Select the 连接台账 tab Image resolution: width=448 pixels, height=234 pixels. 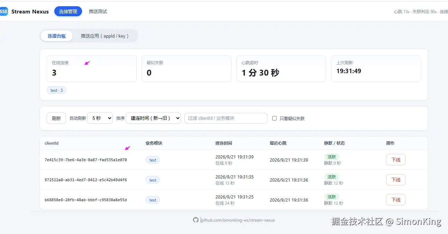57,36
